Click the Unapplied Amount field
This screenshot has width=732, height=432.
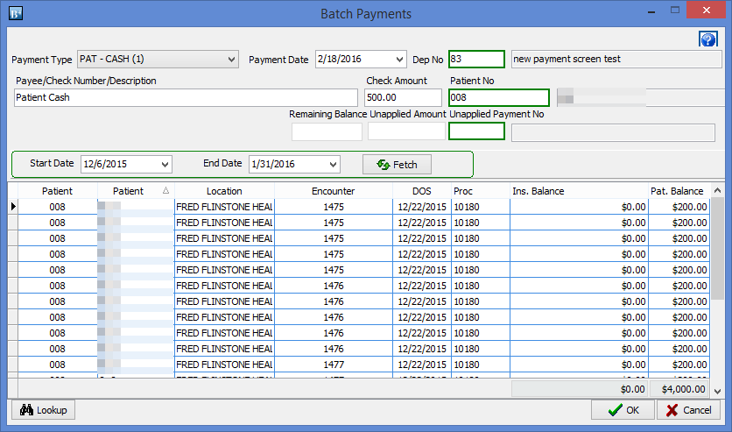click(x=406, y=131)
